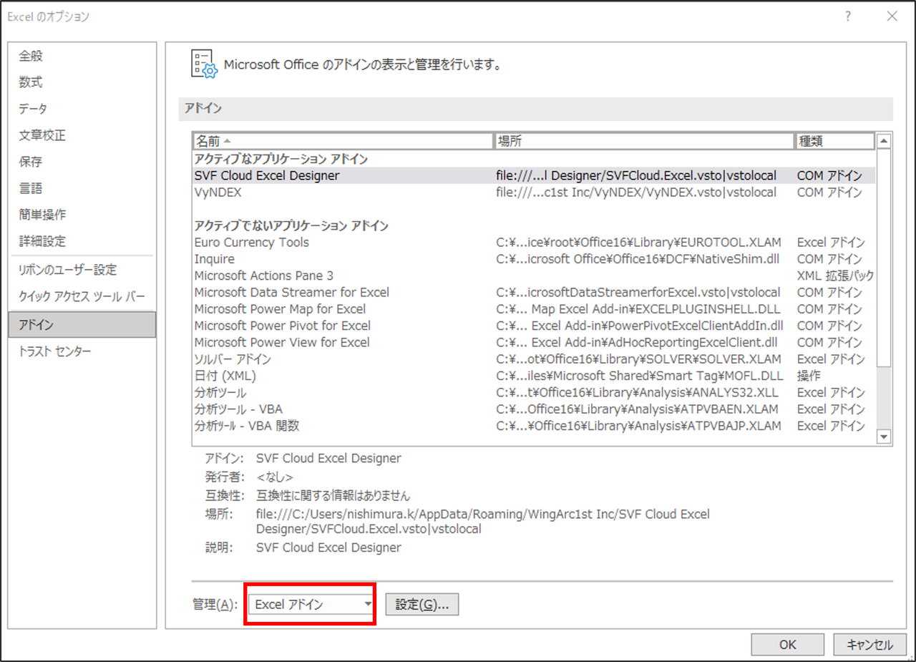The width and height of the screenshot is (916, 662).
Task: Confirm with the OK button
Action: pos(787,644)
